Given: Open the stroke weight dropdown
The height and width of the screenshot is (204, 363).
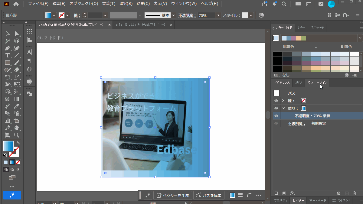Looking at the screenshot, I should [105, 15].
